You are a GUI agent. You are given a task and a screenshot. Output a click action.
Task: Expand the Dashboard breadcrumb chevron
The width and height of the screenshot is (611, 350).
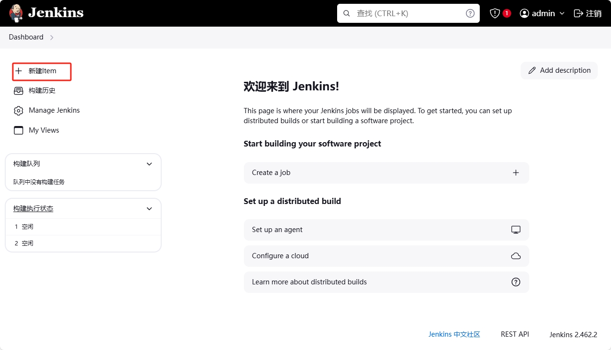(52, 38)
